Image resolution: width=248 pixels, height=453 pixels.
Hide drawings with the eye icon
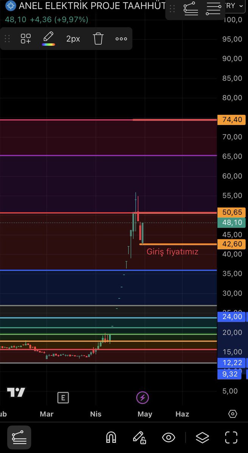pyautogui.click(x=169, y=438)
